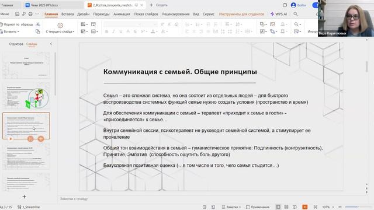374x210 pixels.
Task: Open the Дизайн ribbon tab
Action: (83, 14)
